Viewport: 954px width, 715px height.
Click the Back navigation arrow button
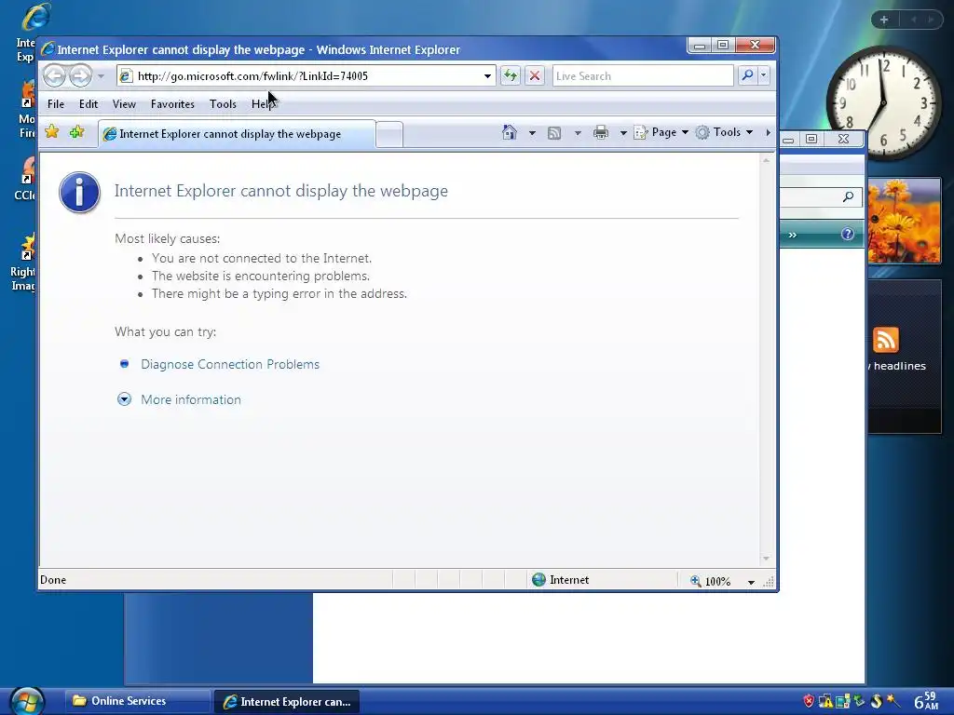point(55,76)
